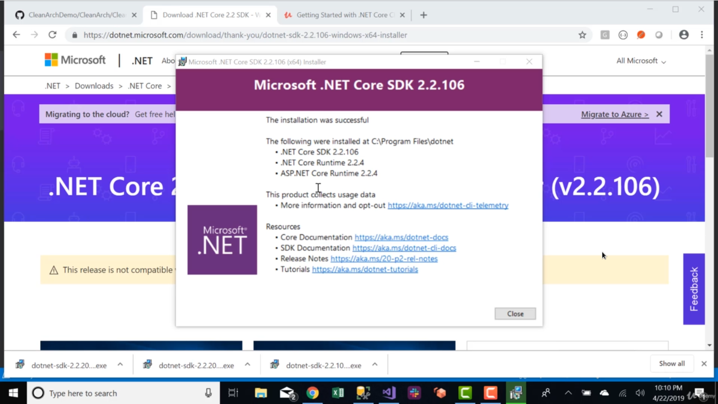Screen dimensions: 718x404
Task: Open the Chrome profile account icon
Action: (684, 35)
